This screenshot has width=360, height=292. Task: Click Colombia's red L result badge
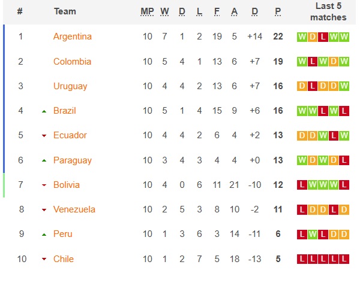click(313, 62)
